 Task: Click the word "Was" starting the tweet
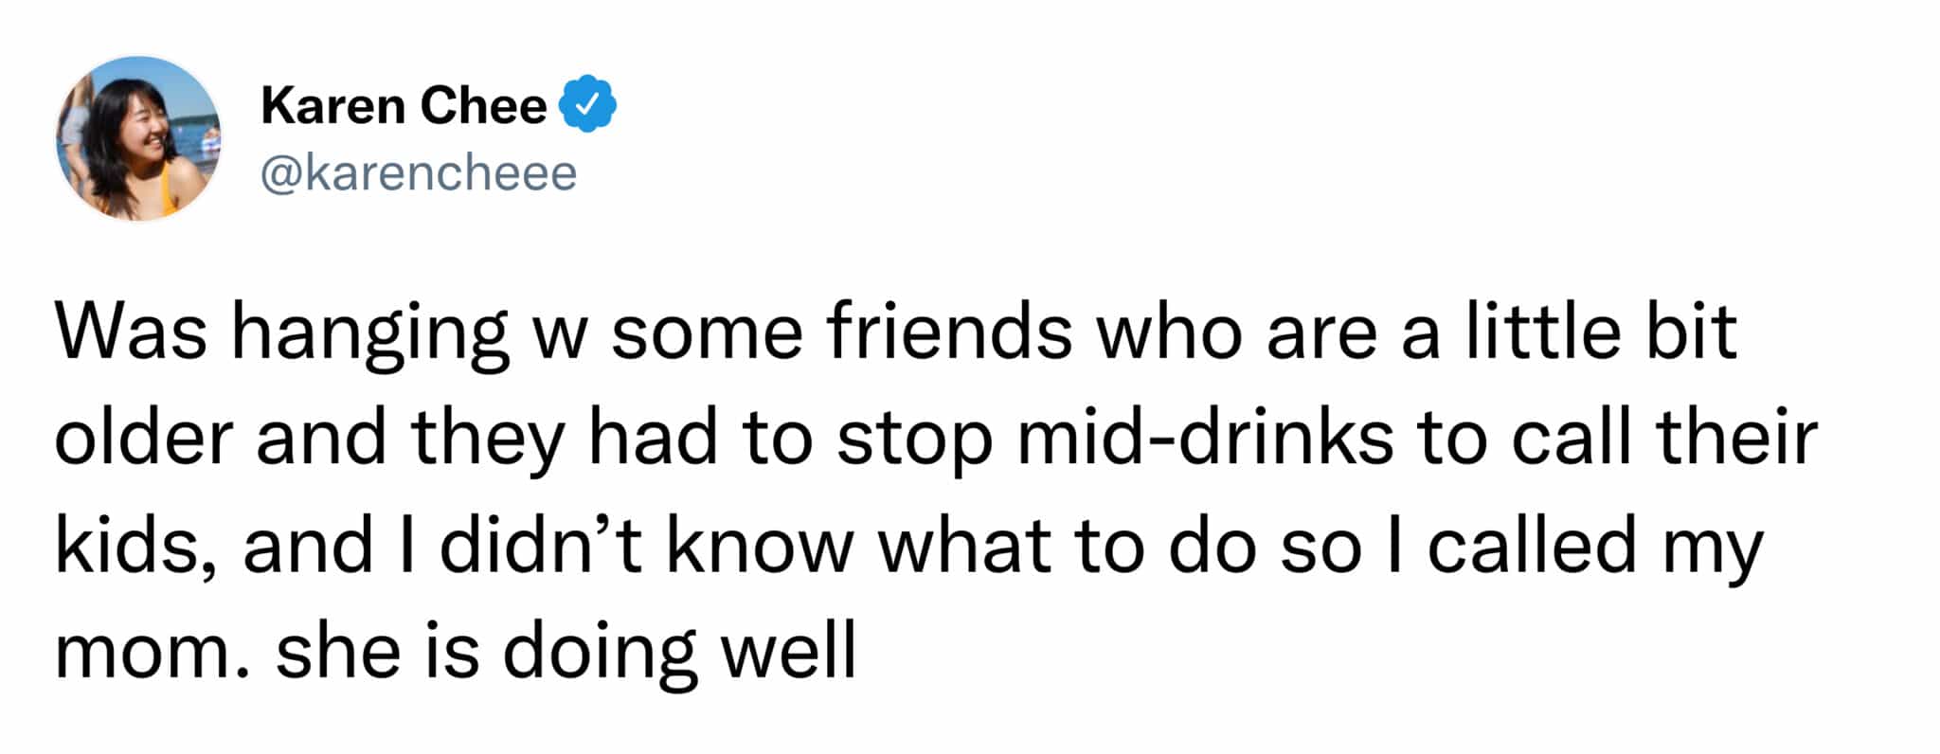(130, 332)
